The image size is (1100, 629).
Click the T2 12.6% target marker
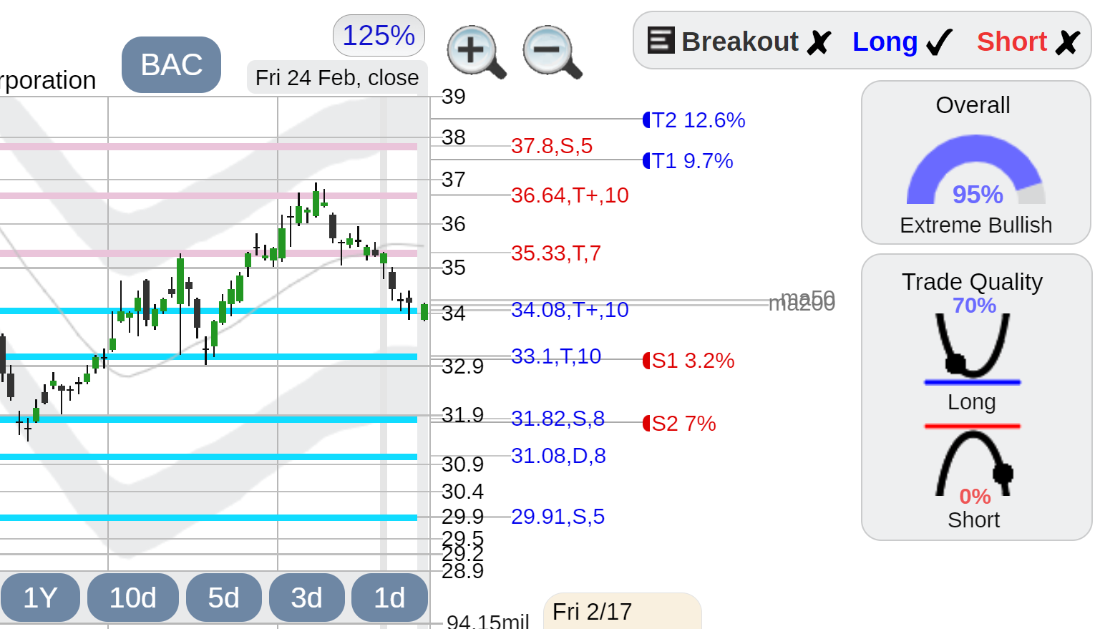tap(693, 120)
